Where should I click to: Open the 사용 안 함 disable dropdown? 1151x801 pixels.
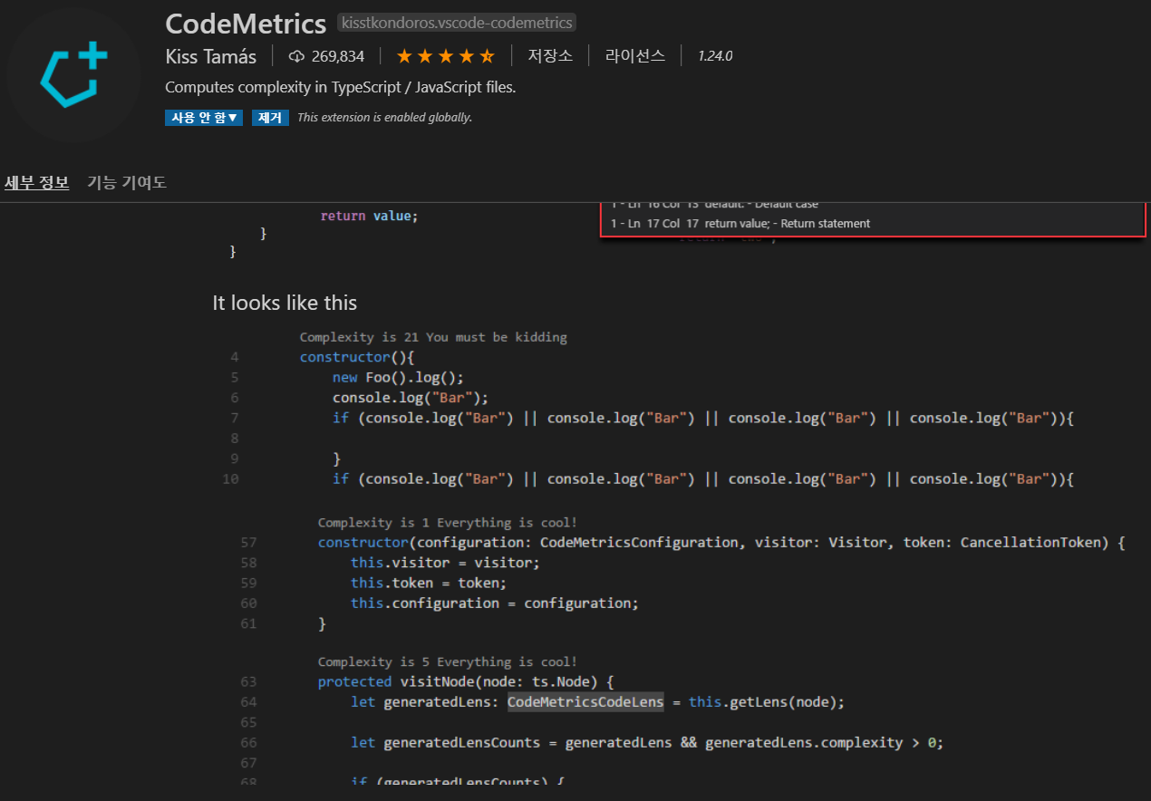pos(203,117)
